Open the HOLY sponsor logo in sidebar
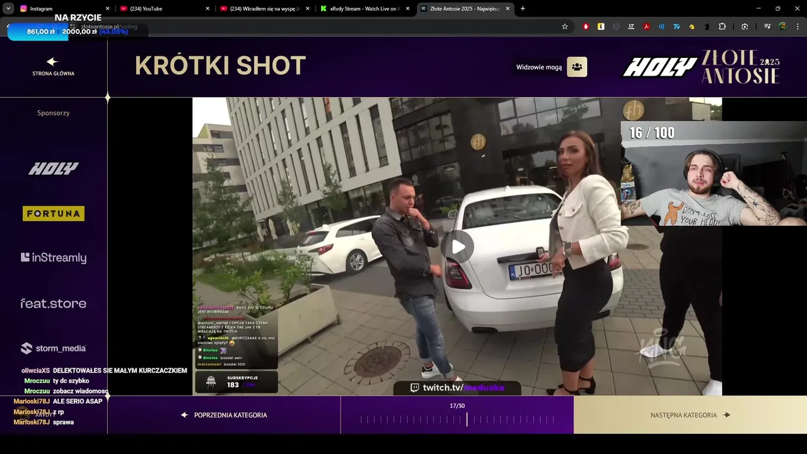 click(x=54, y=168)
